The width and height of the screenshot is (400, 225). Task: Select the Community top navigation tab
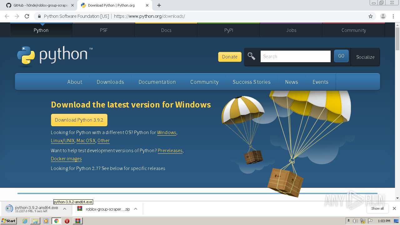354,30
